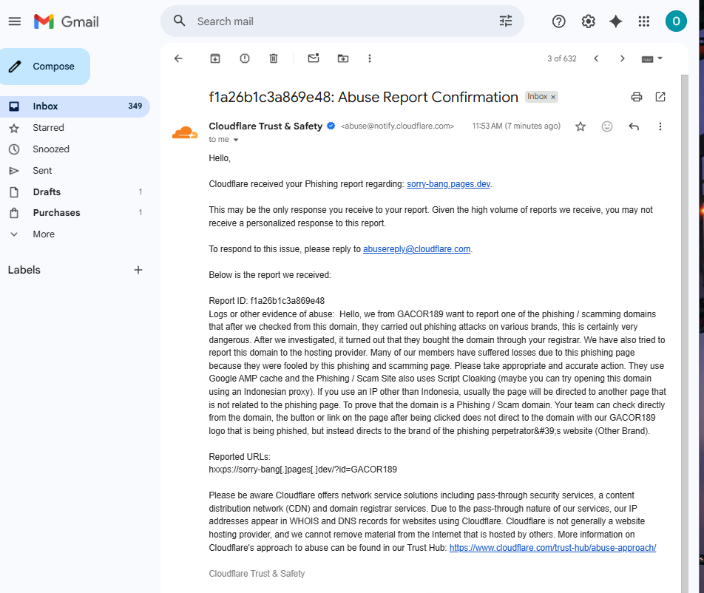Viewport: 704px width, 593px height.
Task: Click the Compose button
Action: point(45,67)
